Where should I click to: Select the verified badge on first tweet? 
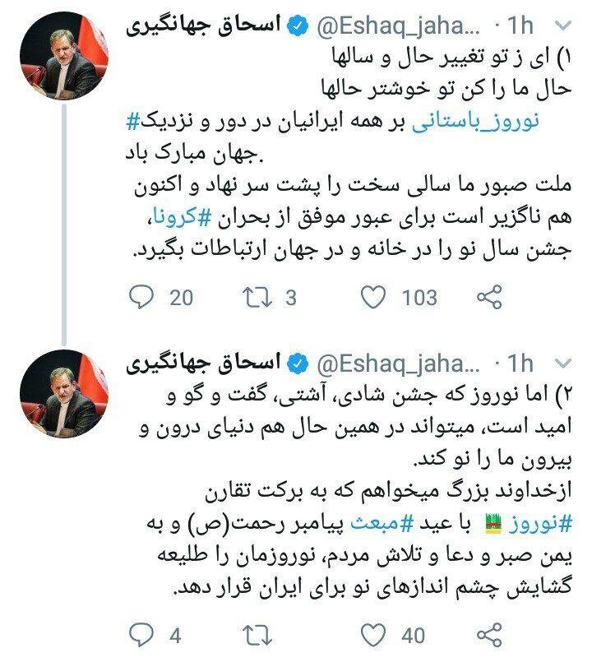point(298,26)
